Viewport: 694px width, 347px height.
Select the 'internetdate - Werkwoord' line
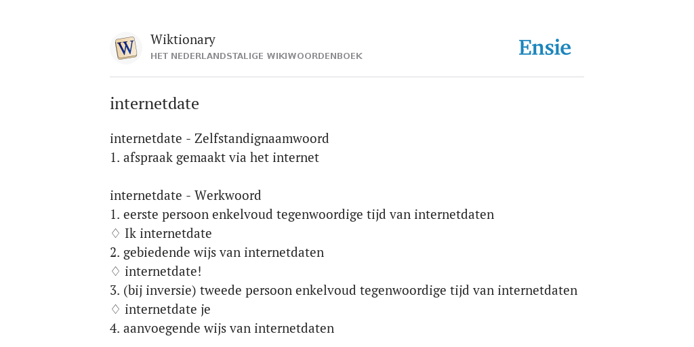[186, 195]
